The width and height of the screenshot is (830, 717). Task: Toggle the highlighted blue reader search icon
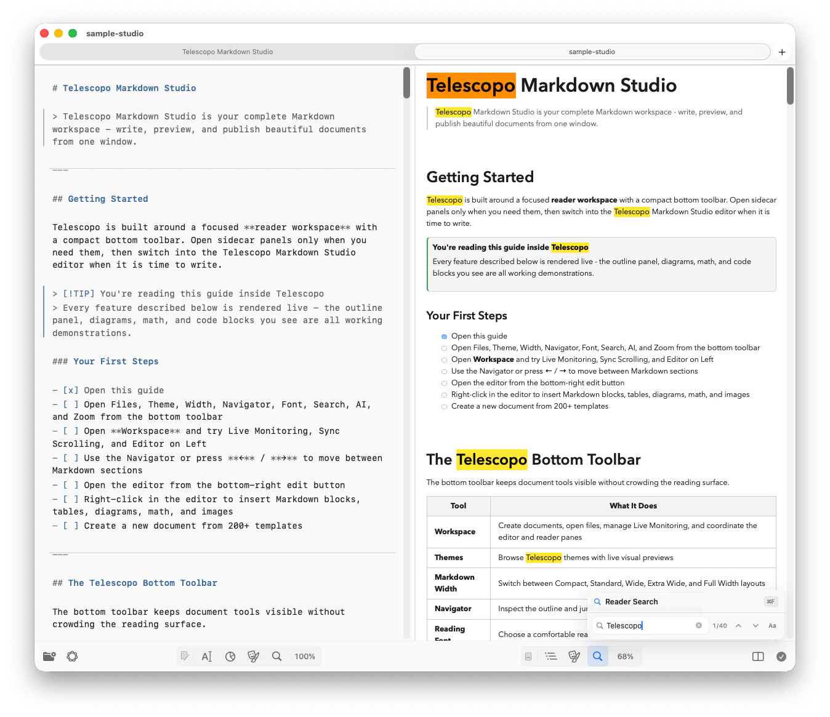click(597, 656)
